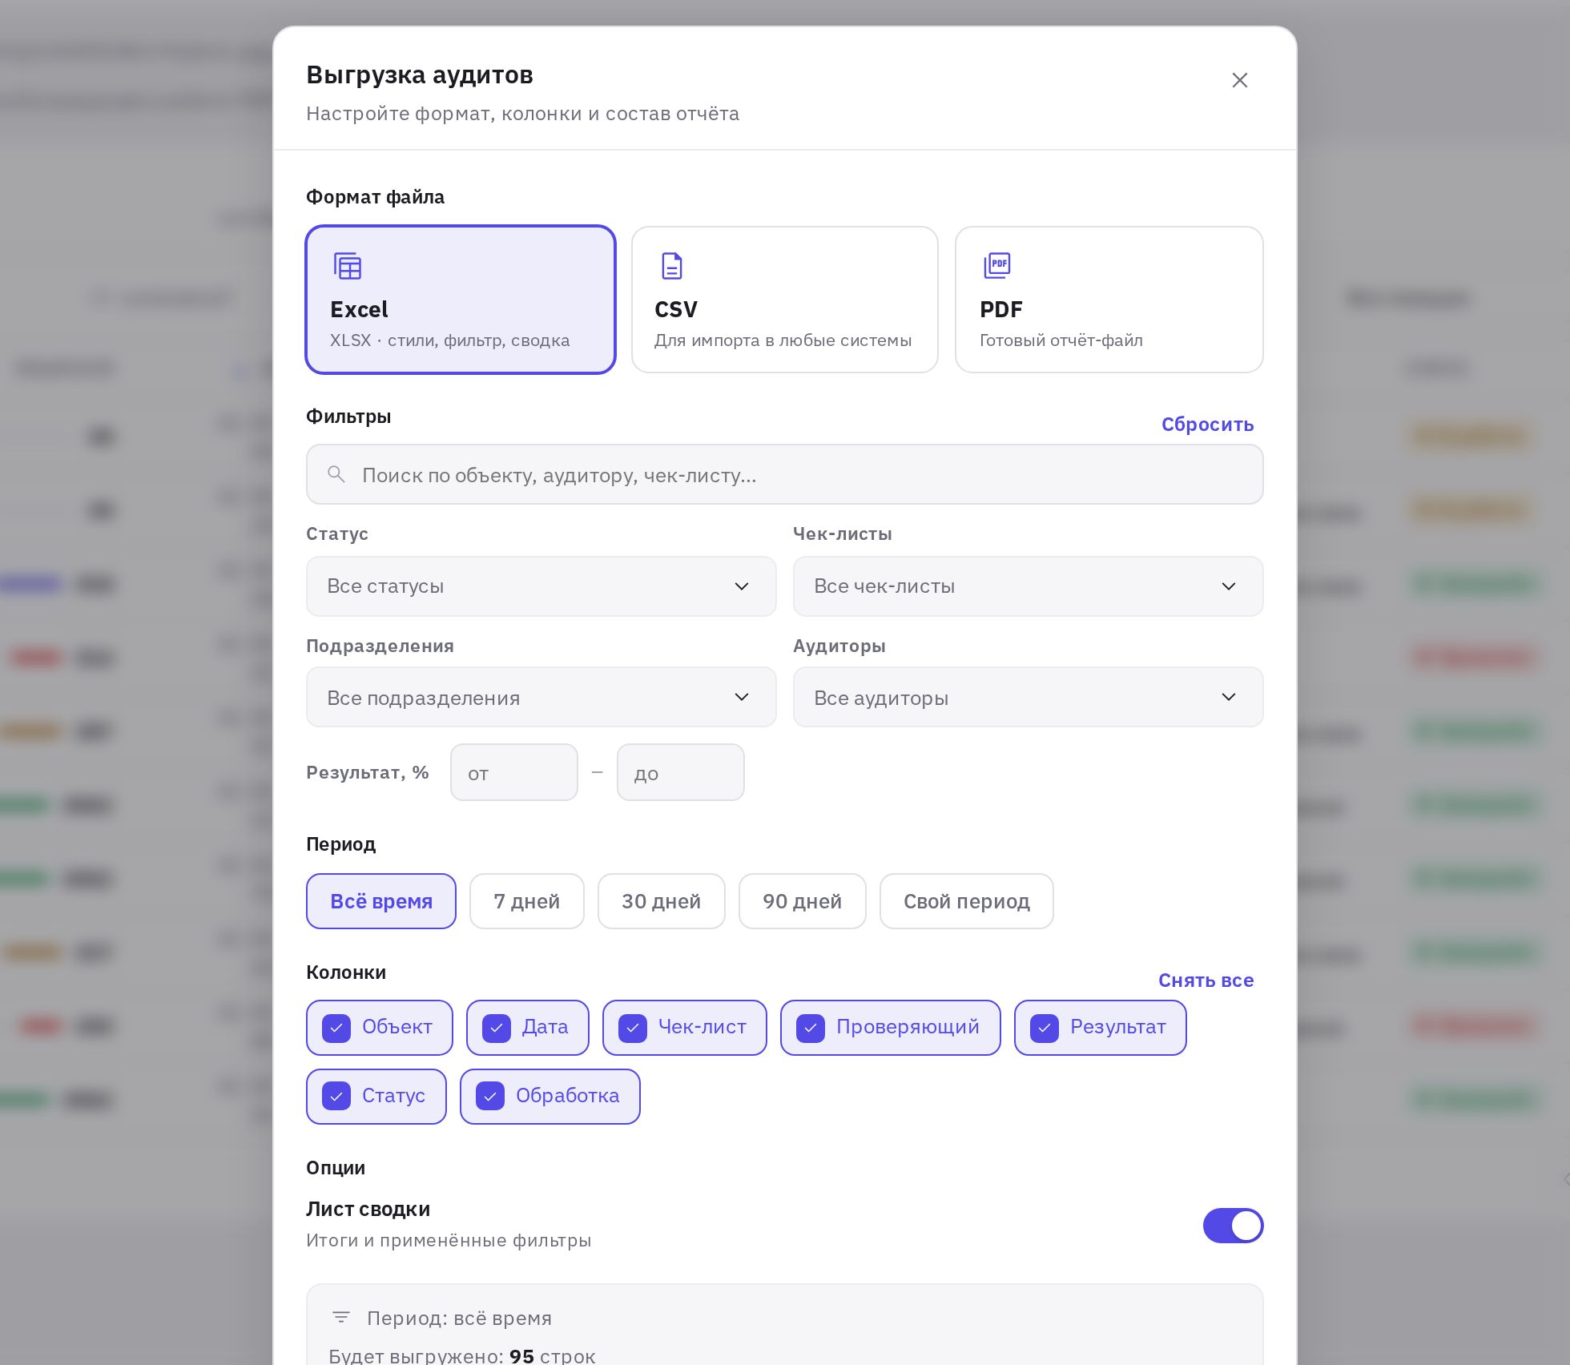This screenshot has width=1570, height=1365.
Task: Select the PDF format card
Action: click(1109, 300)
